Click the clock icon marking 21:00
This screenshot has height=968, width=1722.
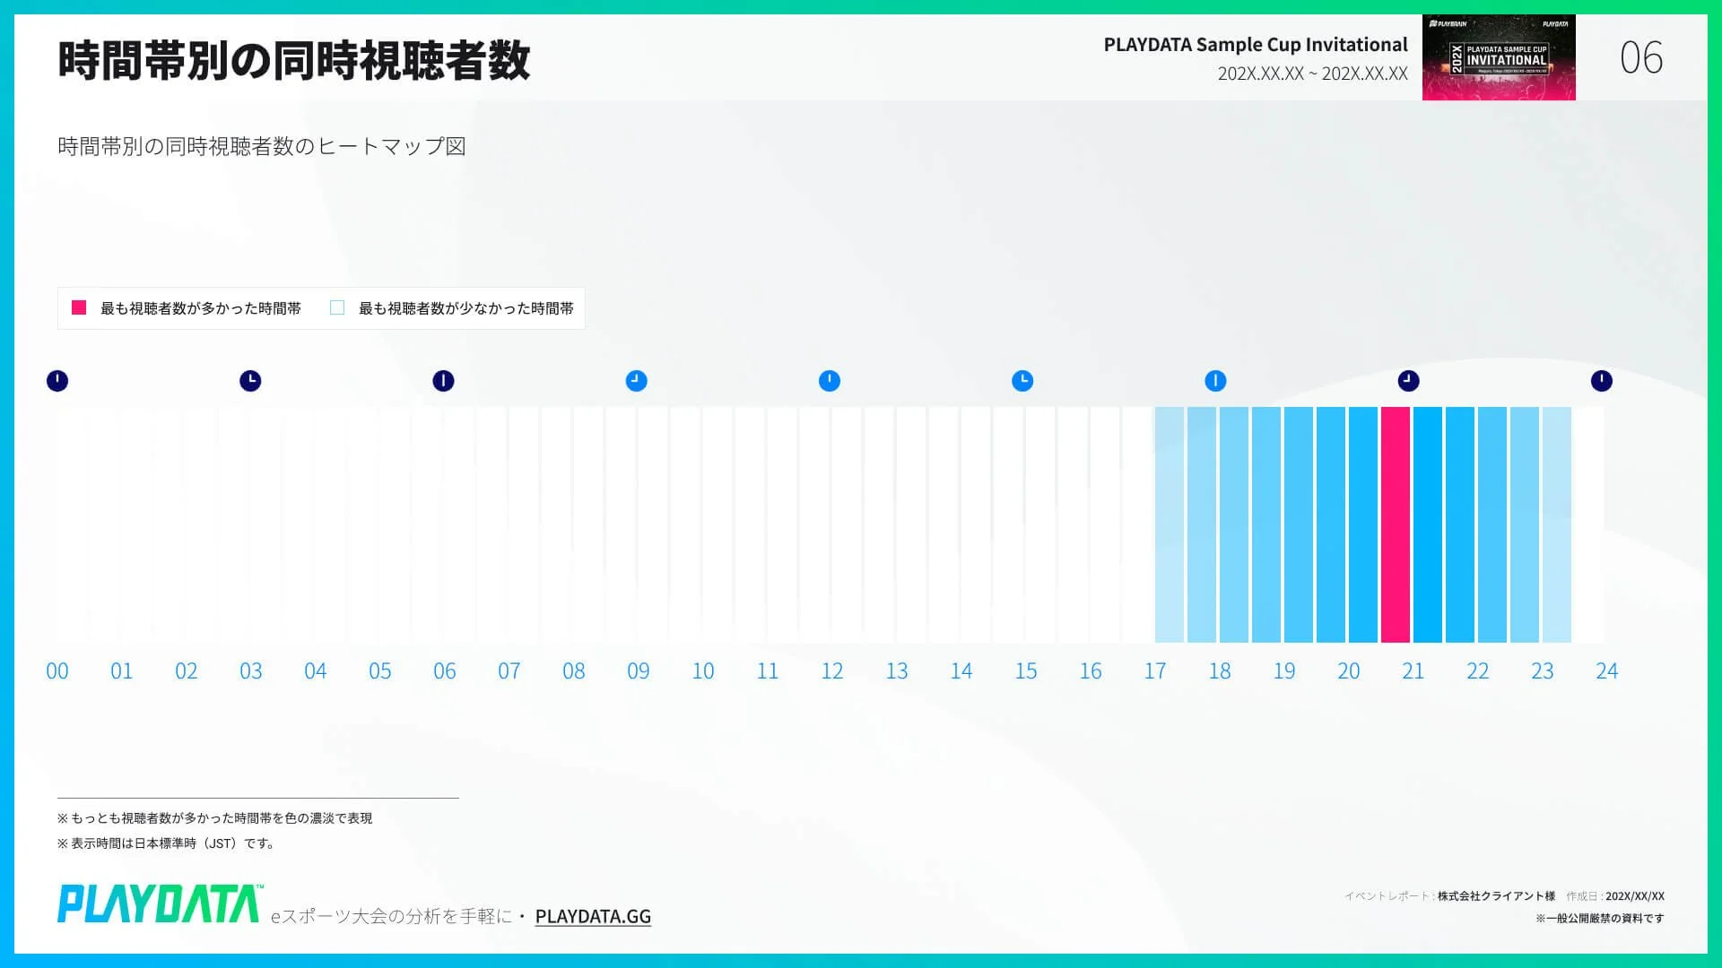point(1409,381)
